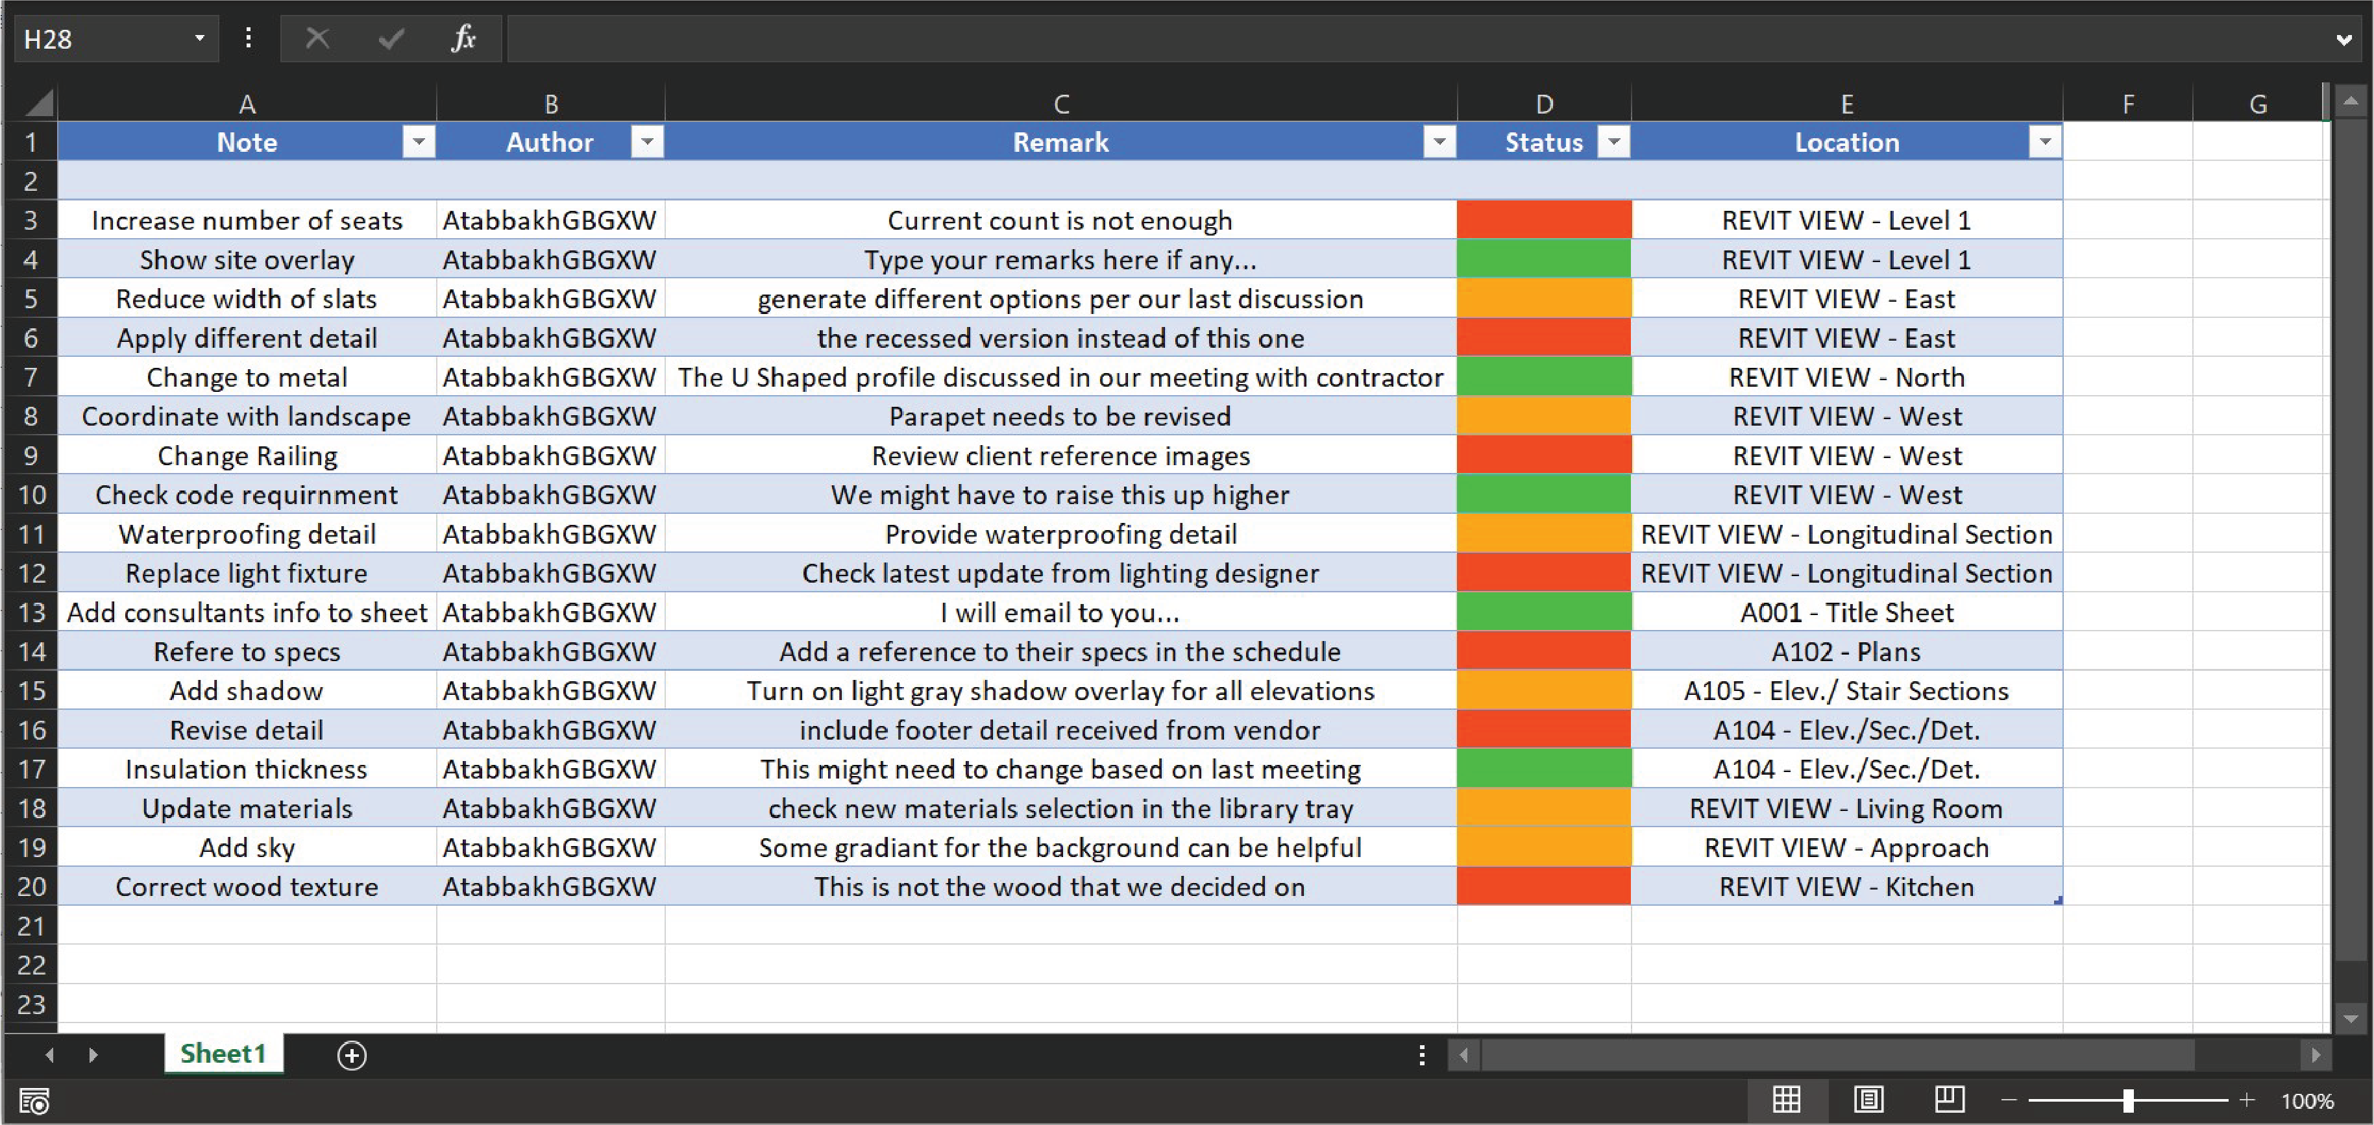
Task: Add a new sheet with plus icon
Action: coord(352,1055)
